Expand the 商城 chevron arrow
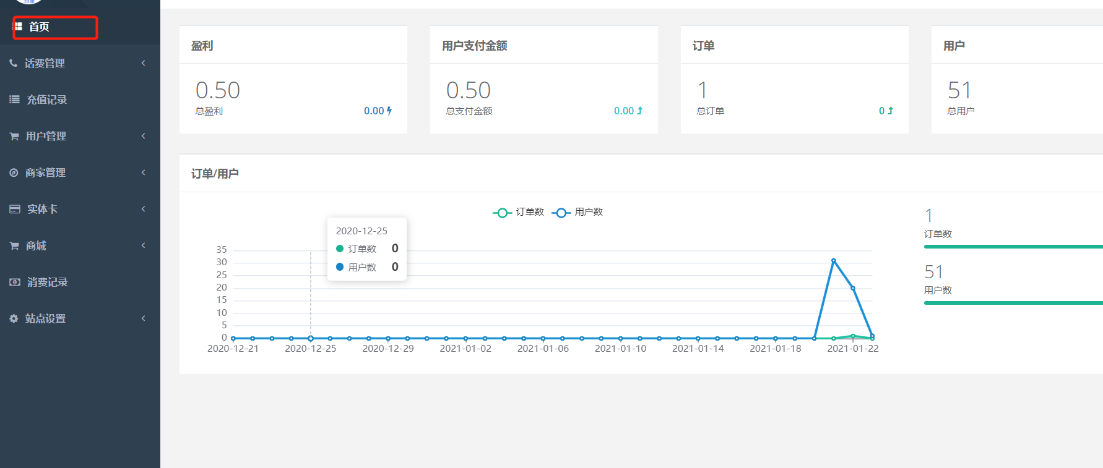The width and height of the screenshot is (1103, 468). [144, 245]
